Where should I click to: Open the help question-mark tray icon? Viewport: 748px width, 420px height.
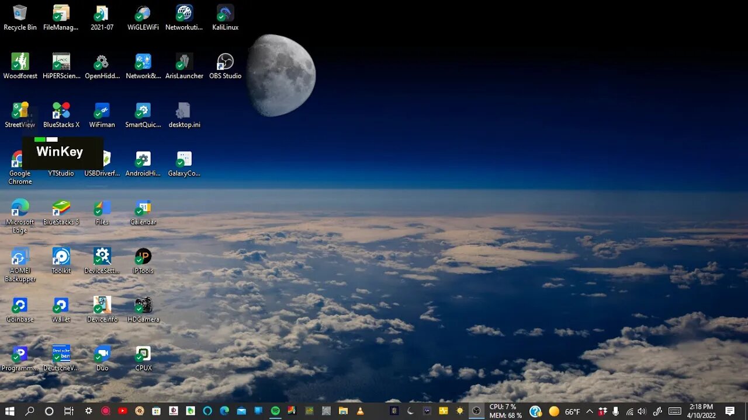[x=535, y=411]
